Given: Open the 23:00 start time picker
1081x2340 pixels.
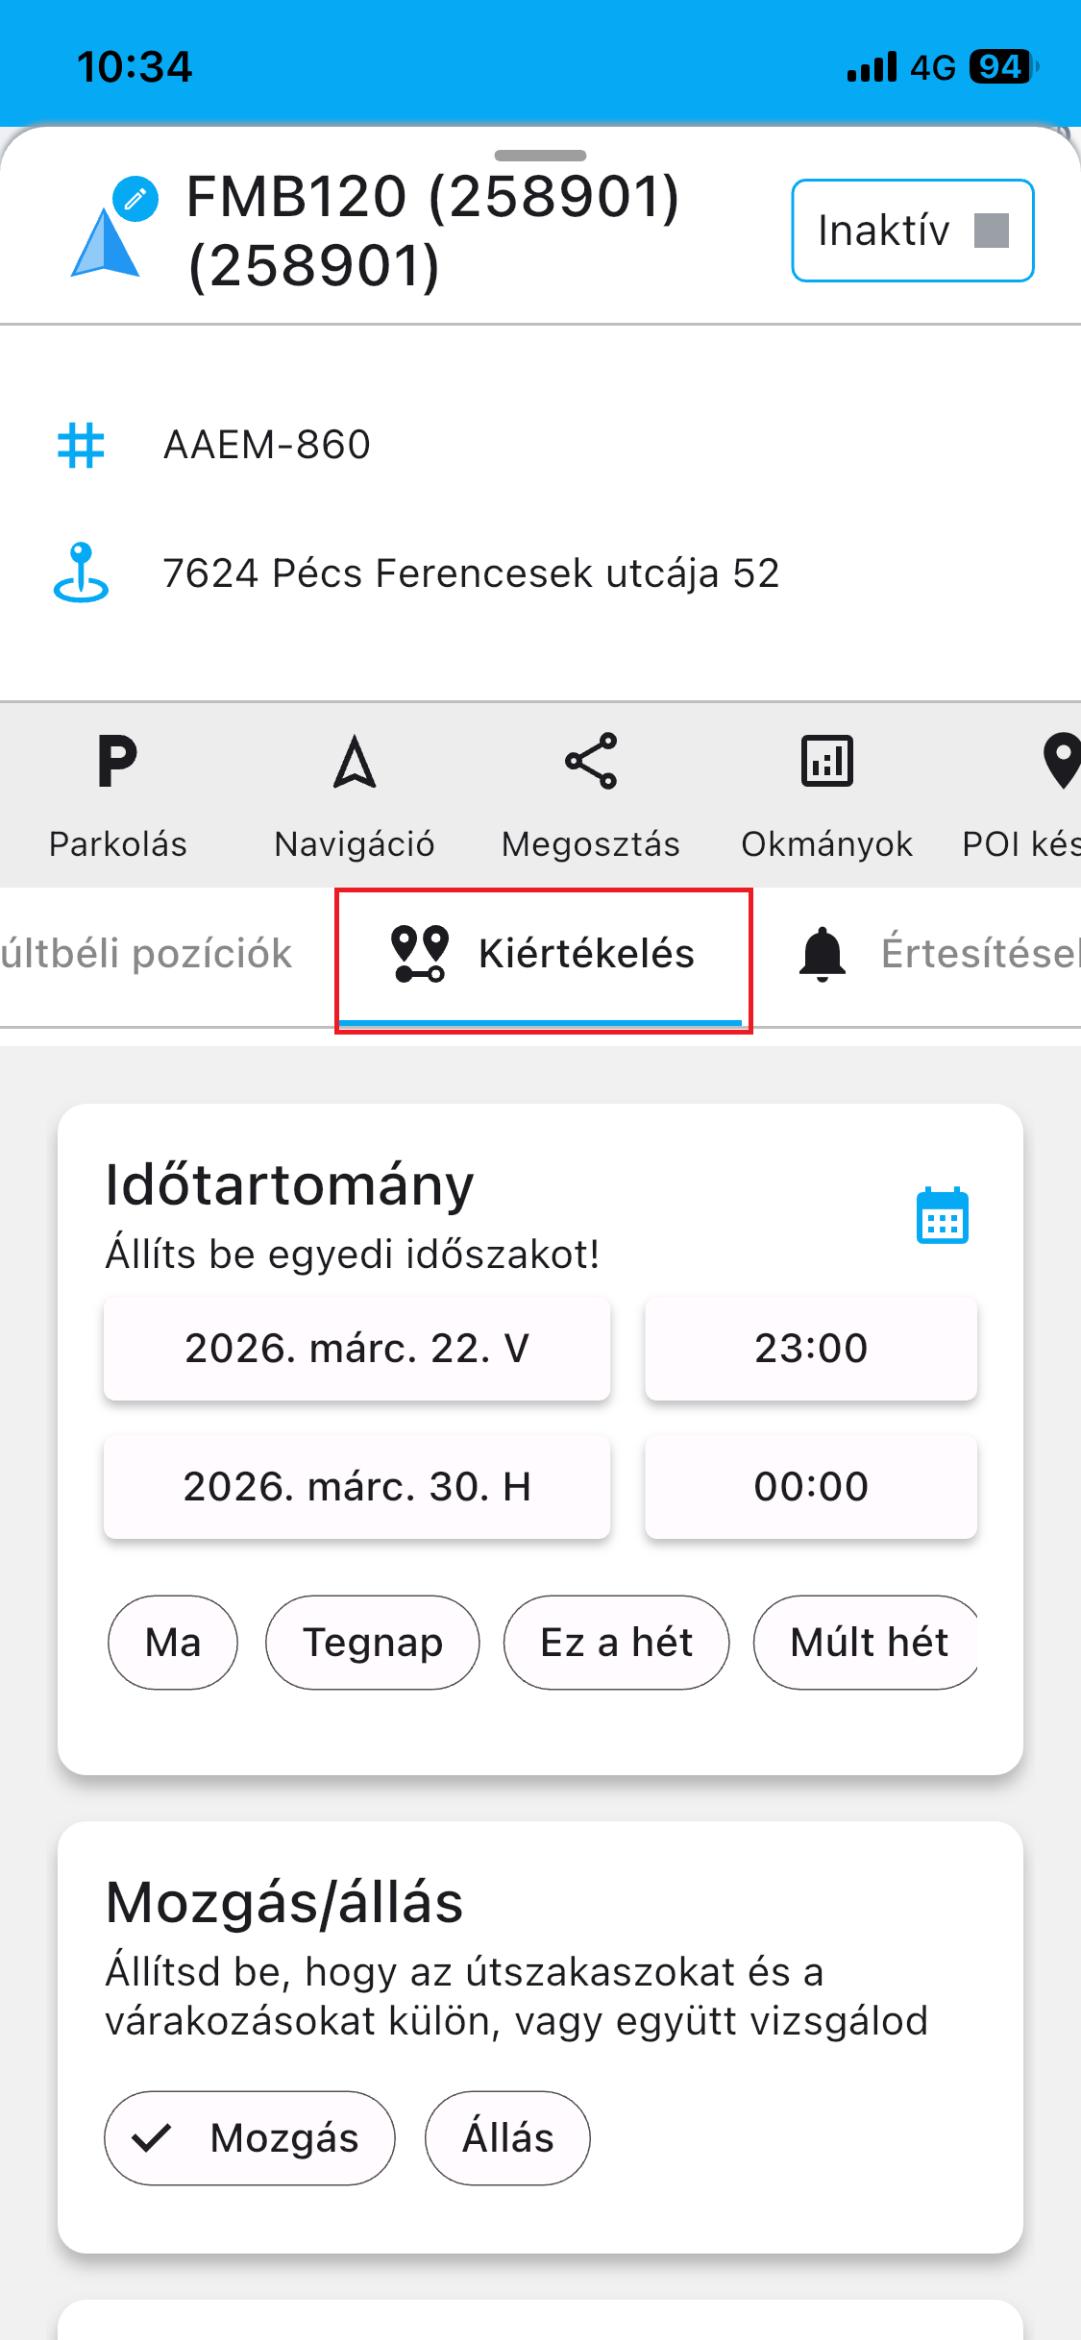Looking at the screenshot, I should coord(811,1349).
